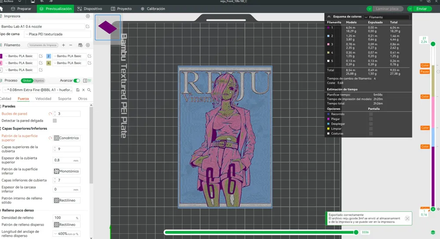Open the Archivo menu

point(11,1)
